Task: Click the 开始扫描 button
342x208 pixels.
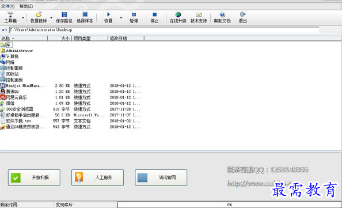Action: (34, 177)
